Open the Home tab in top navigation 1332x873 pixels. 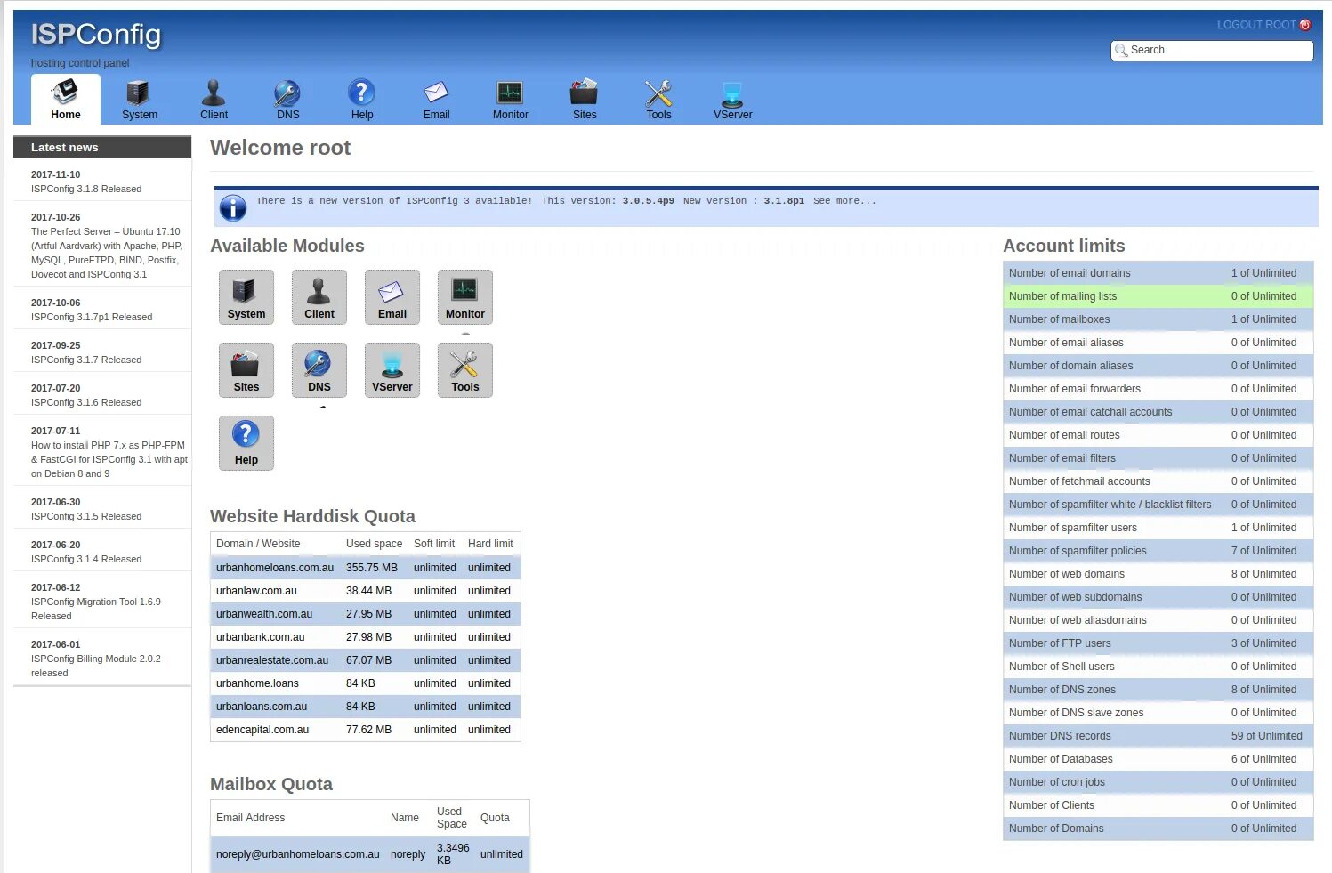(65, 100)
